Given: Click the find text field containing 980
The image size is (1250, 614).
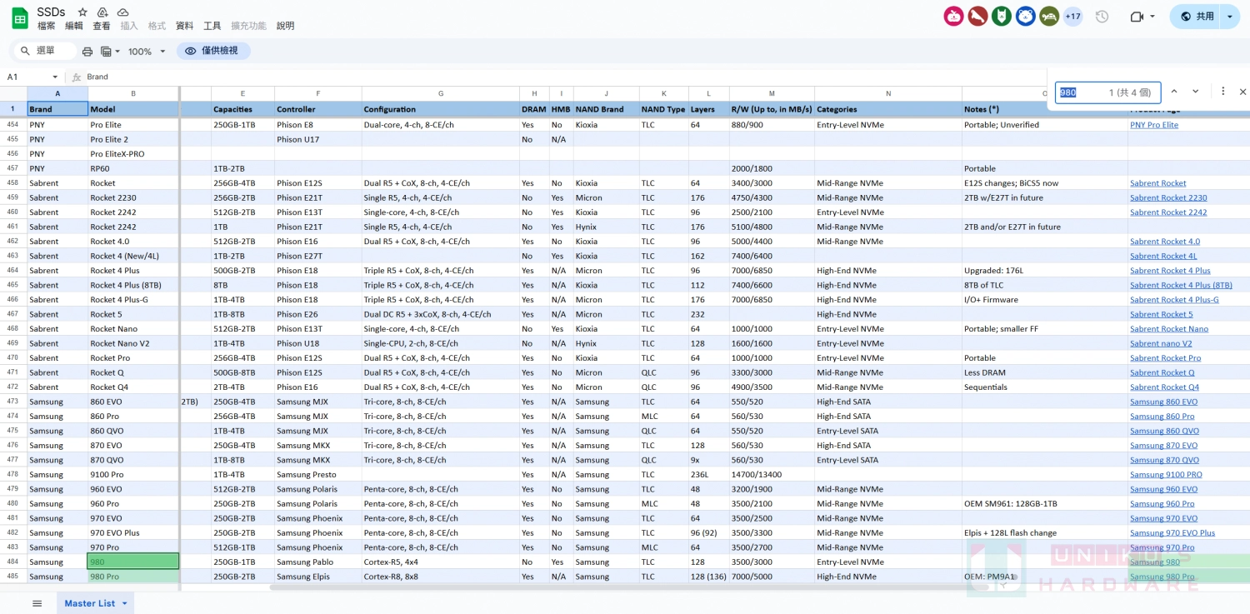Looking at the screenshot, I should [x=1107, y=92].
